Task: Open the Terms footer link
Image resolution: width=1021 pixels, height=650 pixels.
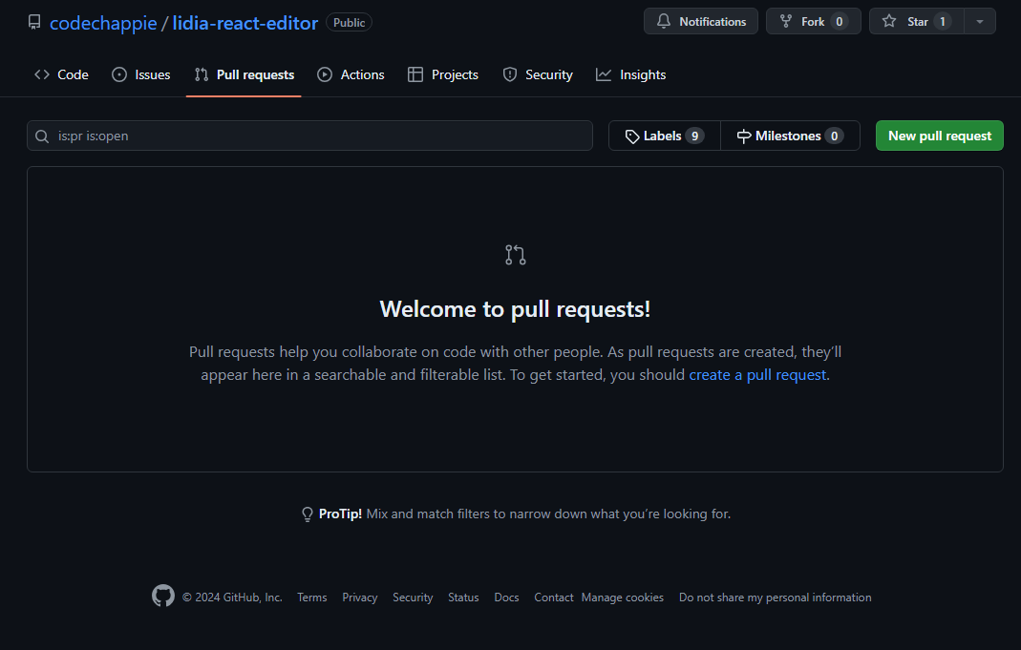Action: (312, 598)
